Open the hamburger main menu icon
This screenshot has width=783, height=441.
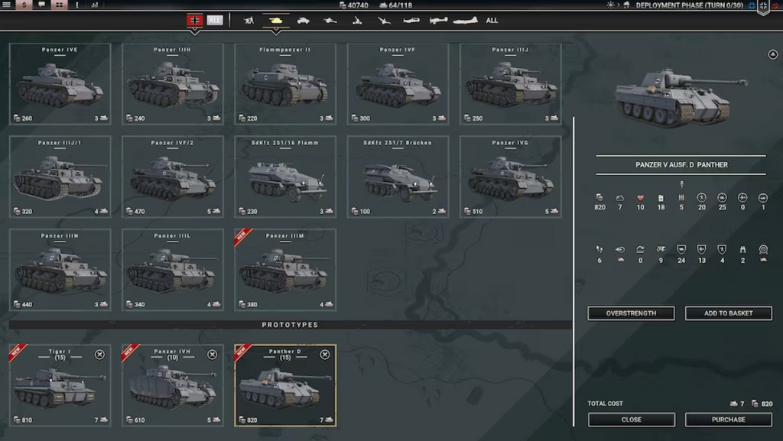coord(7,5)
